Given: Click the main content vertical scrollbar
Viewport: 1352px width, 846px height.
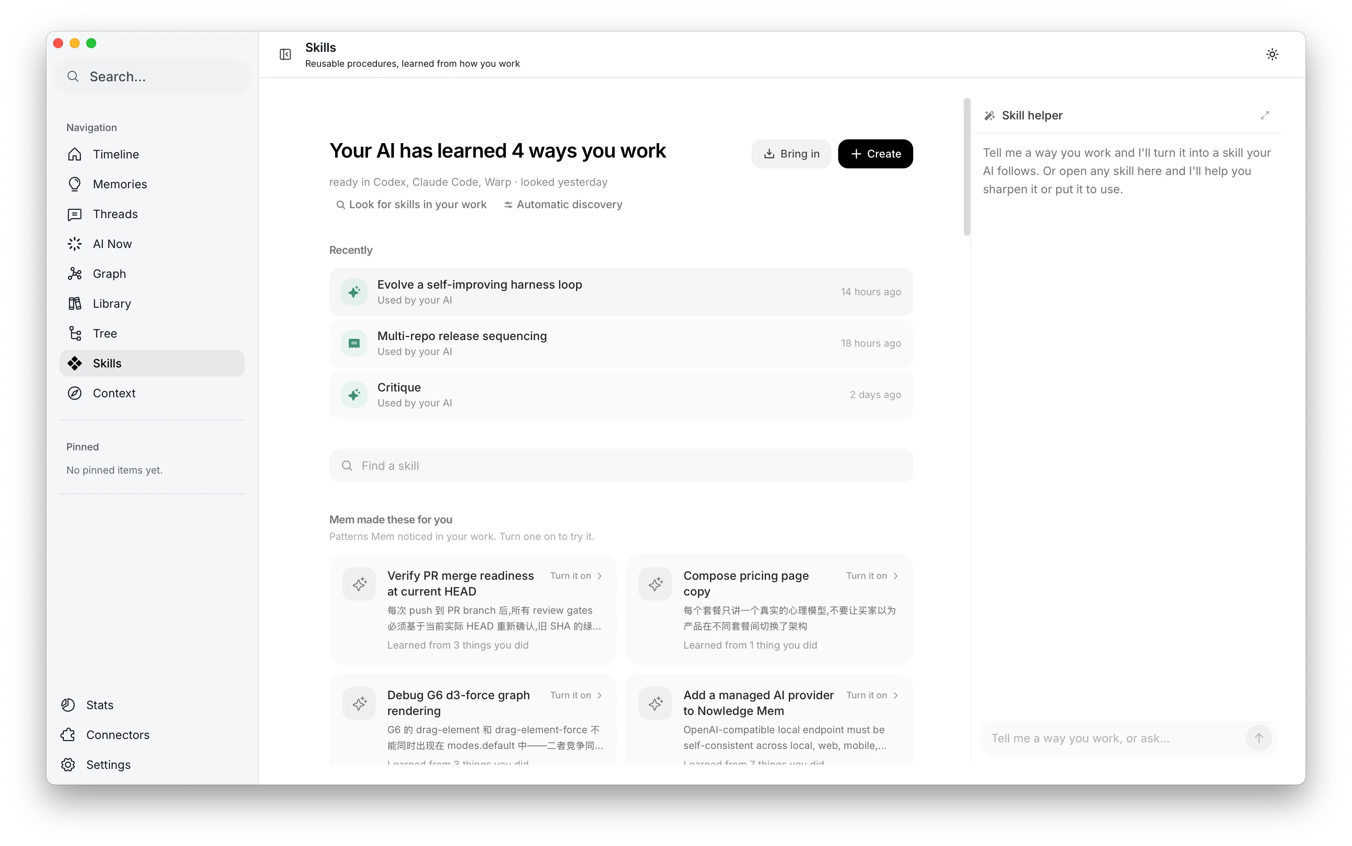Looking at the screenshot, I should (967, 167).
